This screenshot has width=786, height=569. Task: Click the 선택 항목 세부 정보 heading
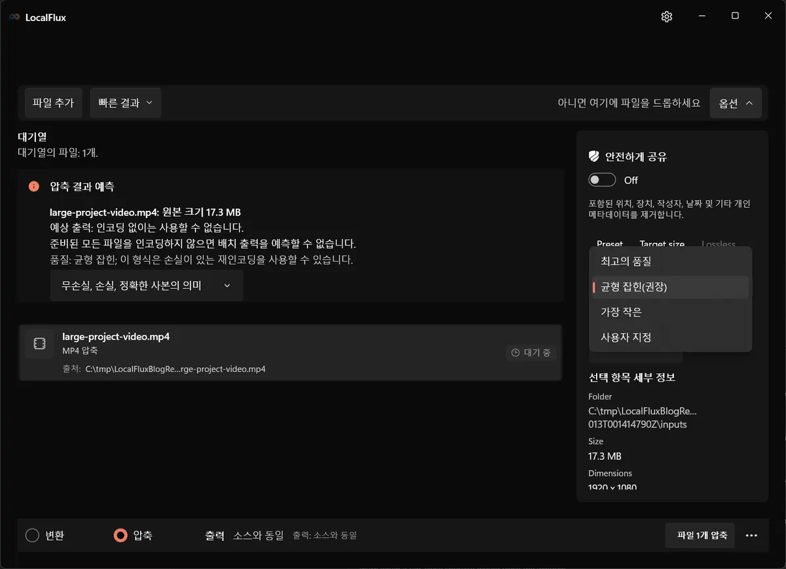click(631, 378)
